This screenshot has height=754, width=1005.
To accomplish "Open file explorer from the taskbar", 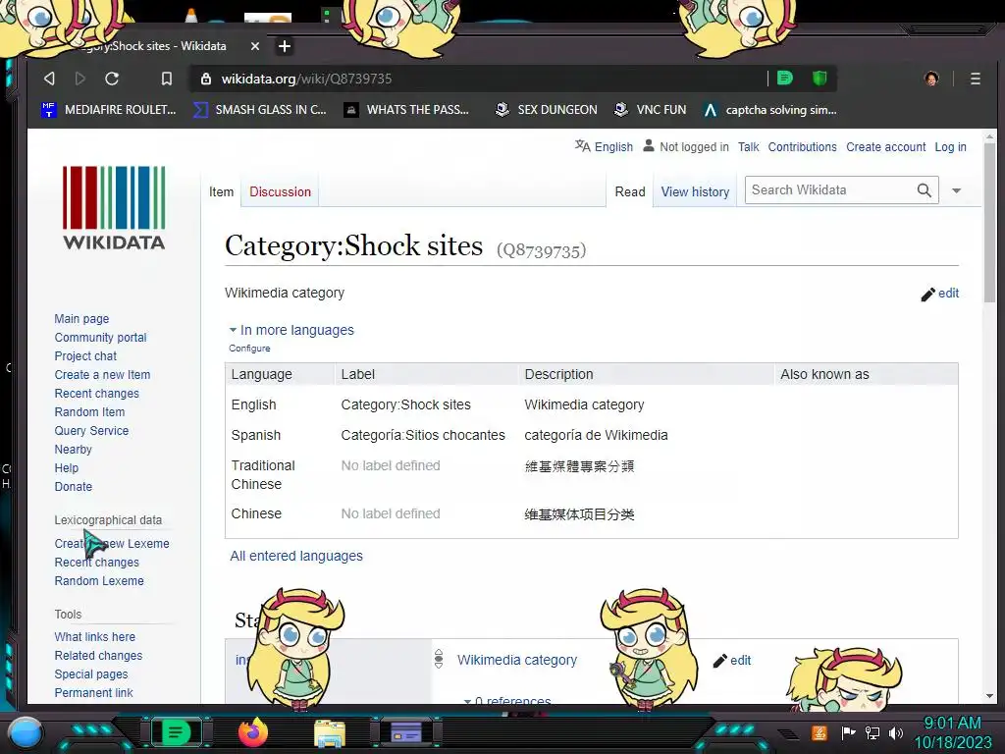I will (x=330, y=733).
